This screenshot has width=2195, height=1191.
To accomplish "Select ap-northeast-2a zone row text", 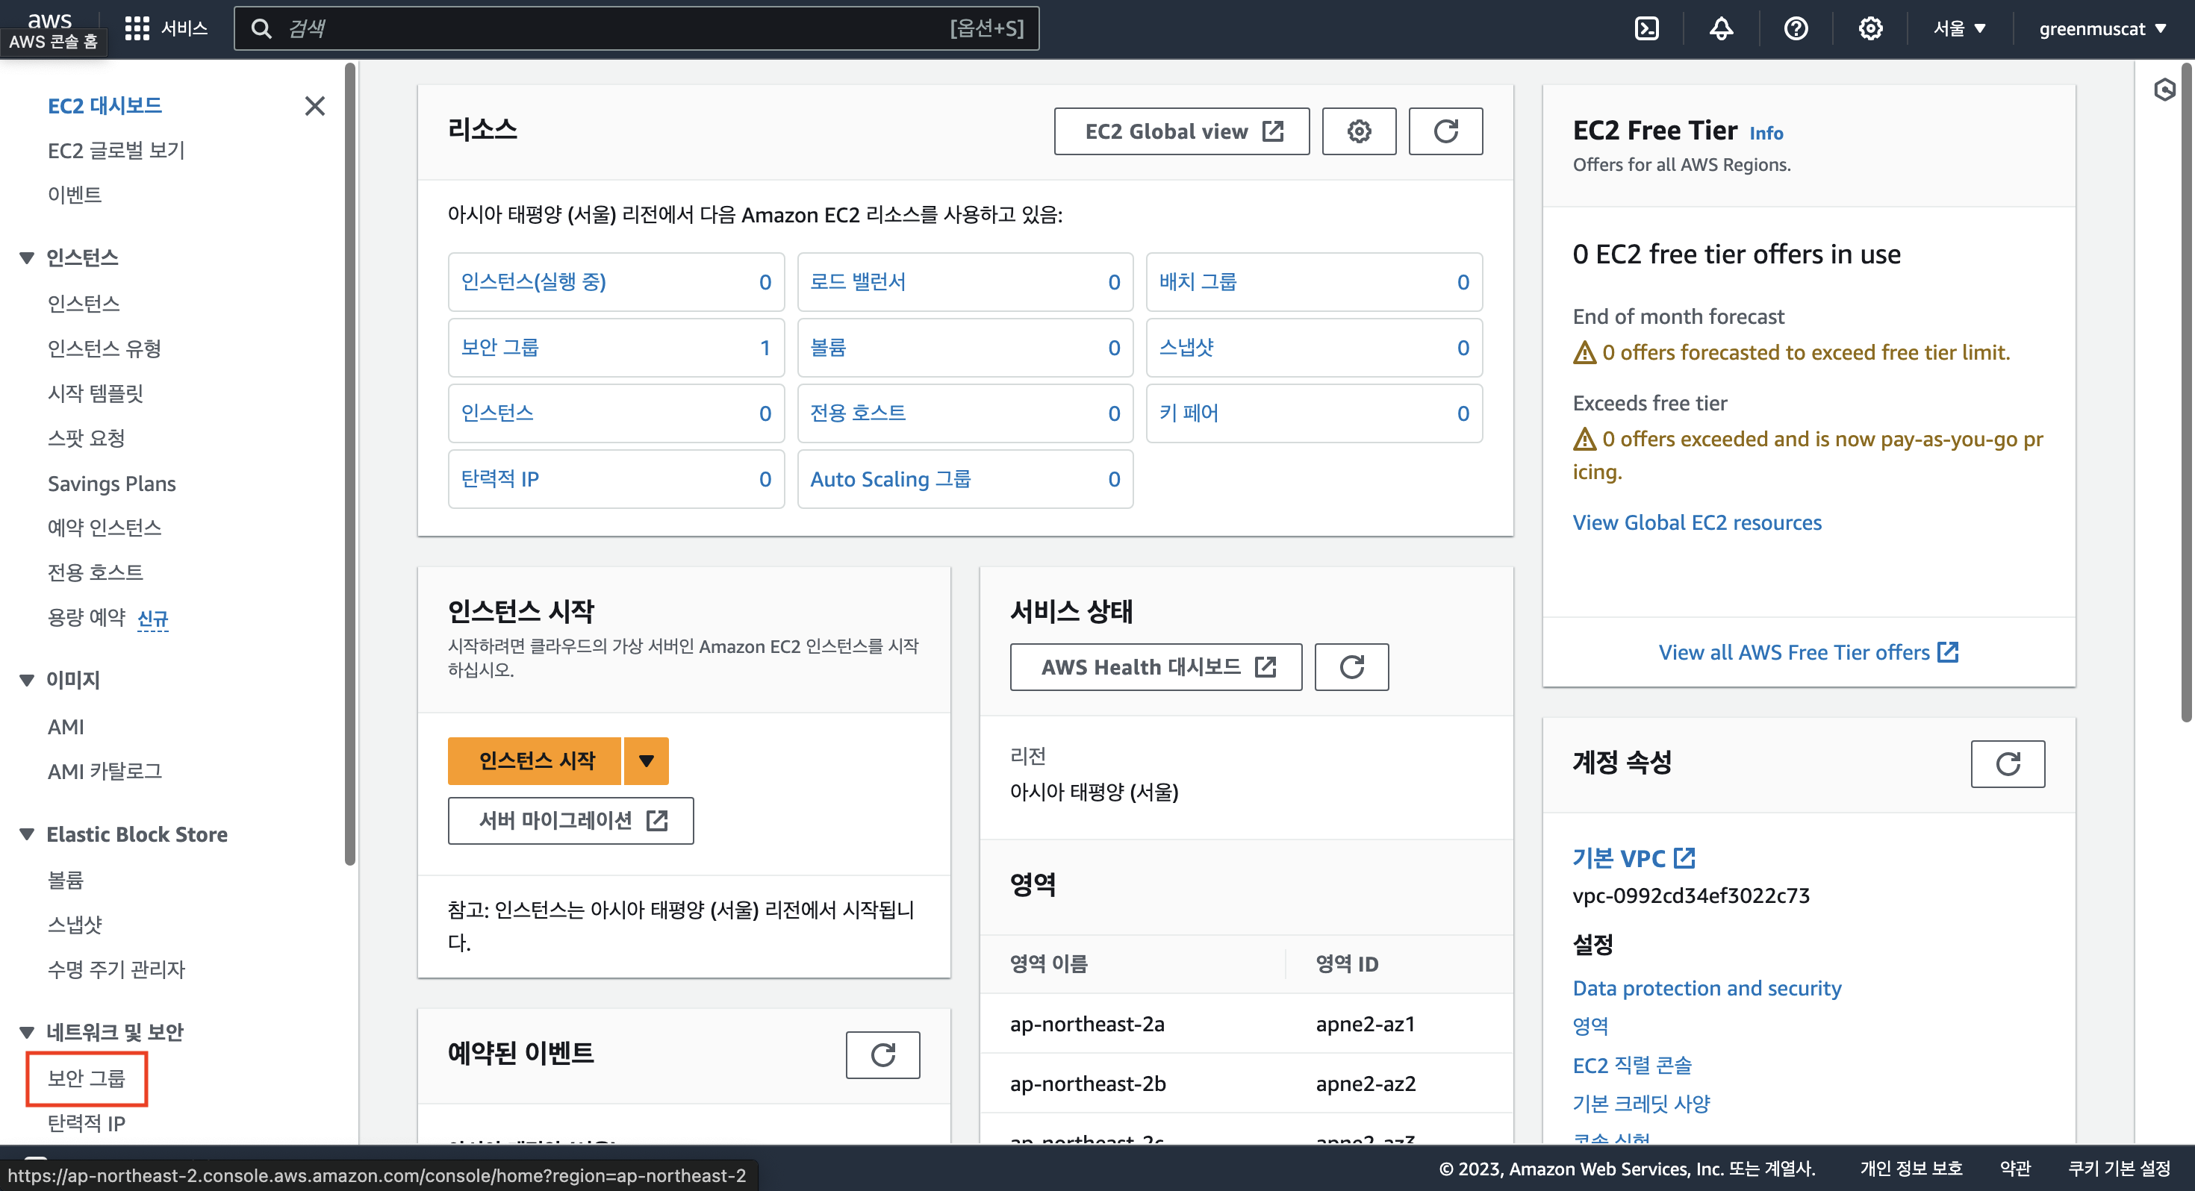I will (x=1087, y=1024).
